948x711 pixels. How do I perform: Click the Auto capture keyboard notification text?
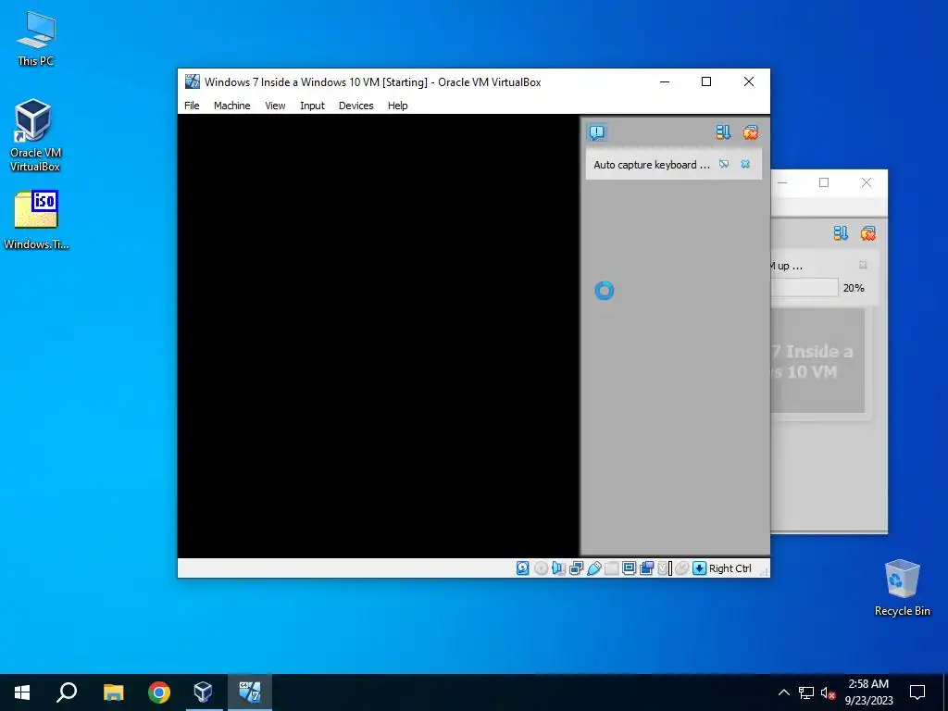pos(651,165)
